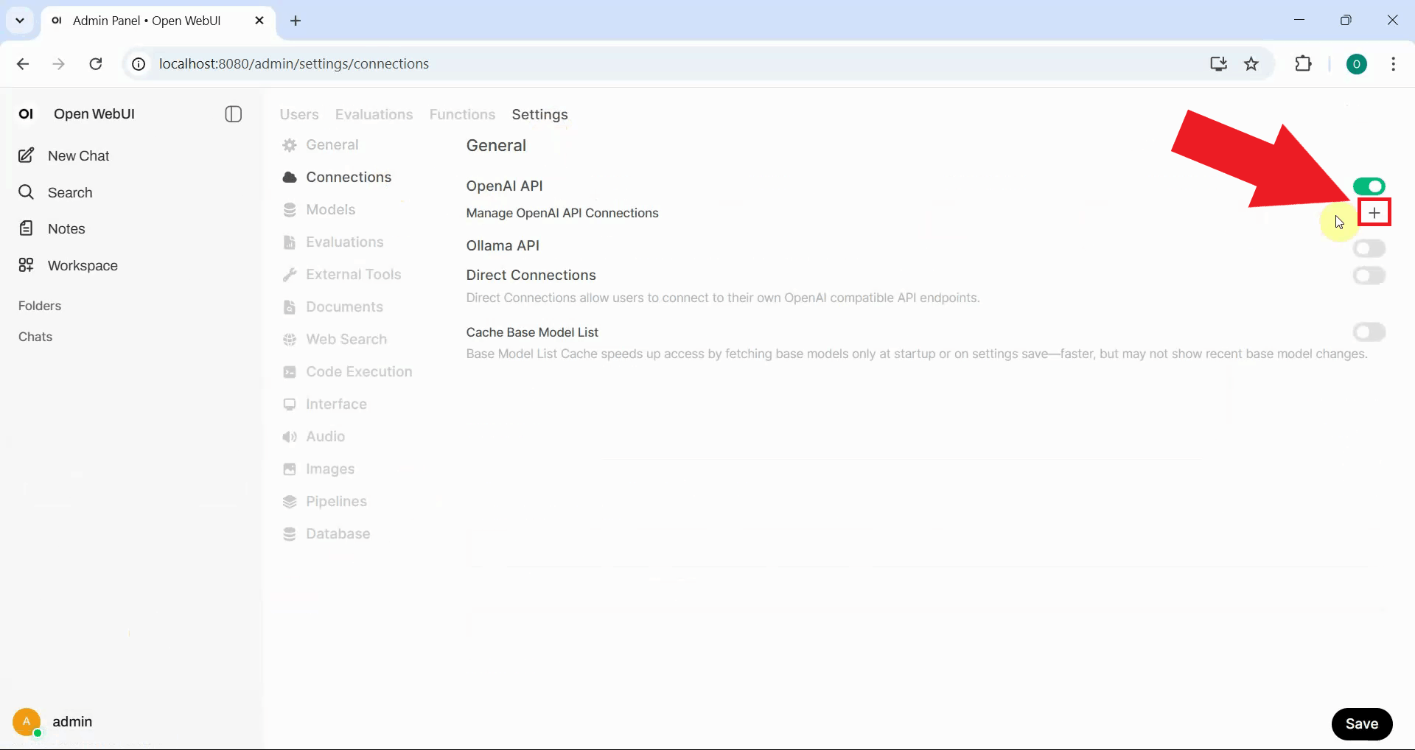Click the browser address bar
This screenshot has height=750, width=1415.
(663, 64)
